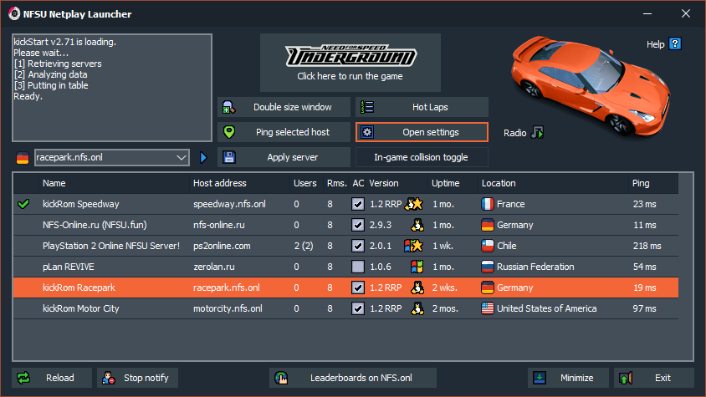The width and height of the screenshot is (706, 397).
Task: Click the Reload green arrows icon
Action: click(x=23, y=378)
